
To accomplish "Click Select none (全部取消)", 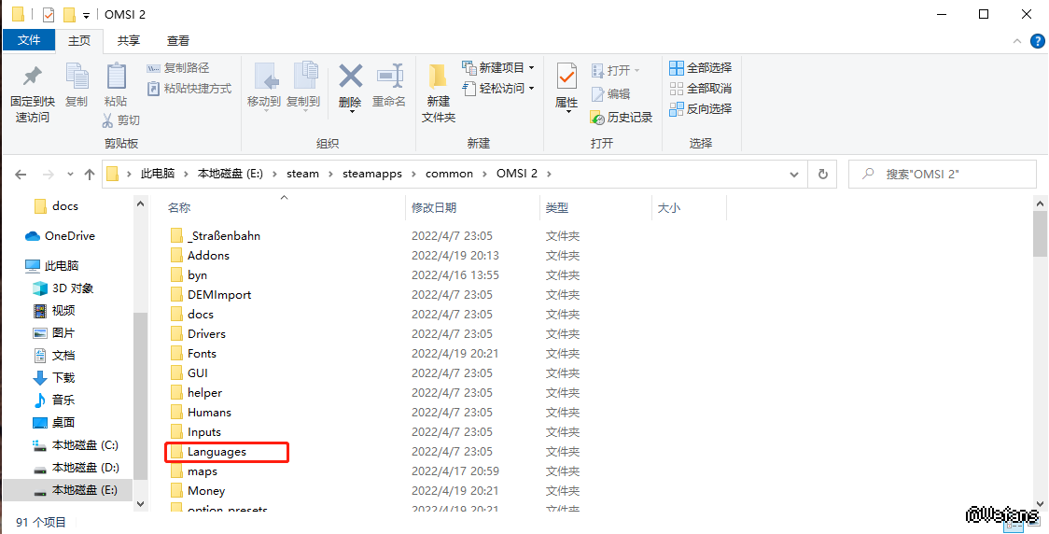I will (x=701, y=89).
